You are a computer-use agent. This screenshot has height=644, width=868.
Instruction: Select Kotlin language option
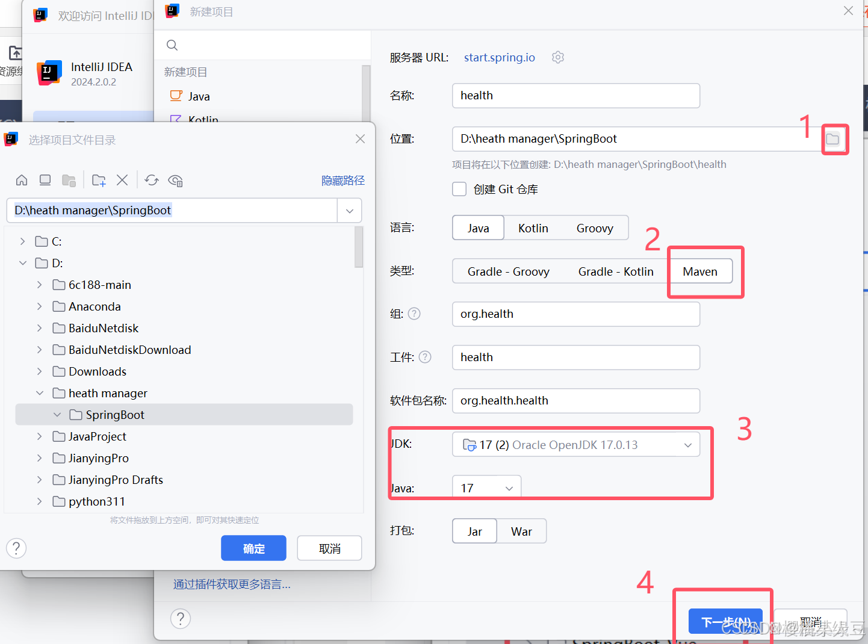533,228
